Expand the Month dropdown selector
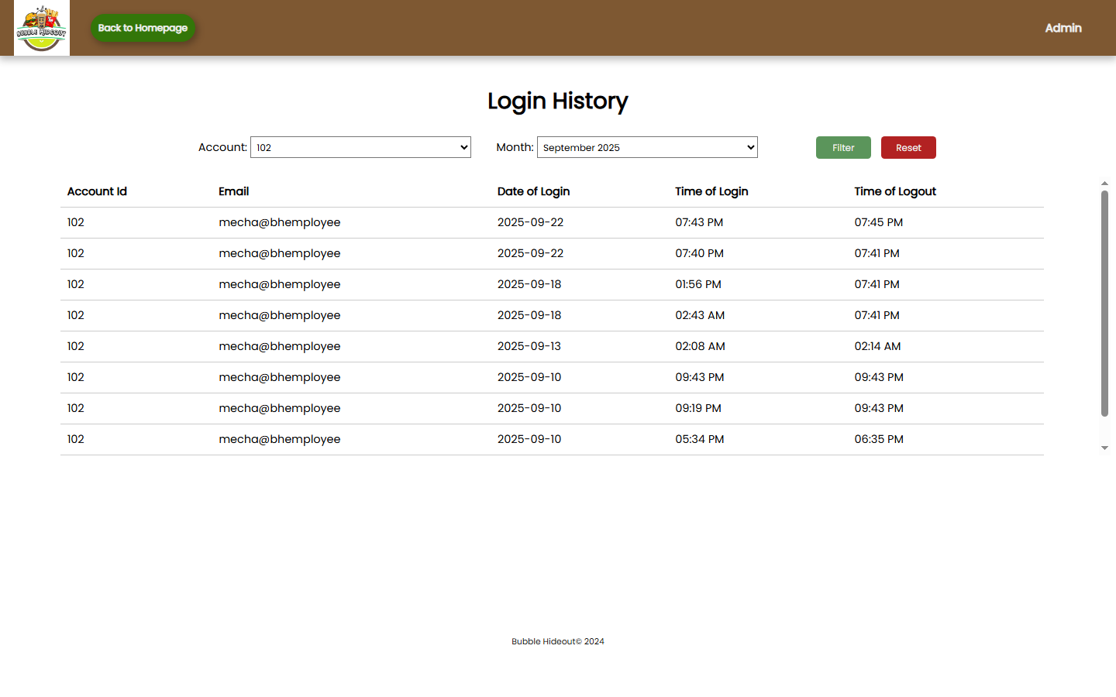The image size is (1116, 697). click(x=647, y=147)
